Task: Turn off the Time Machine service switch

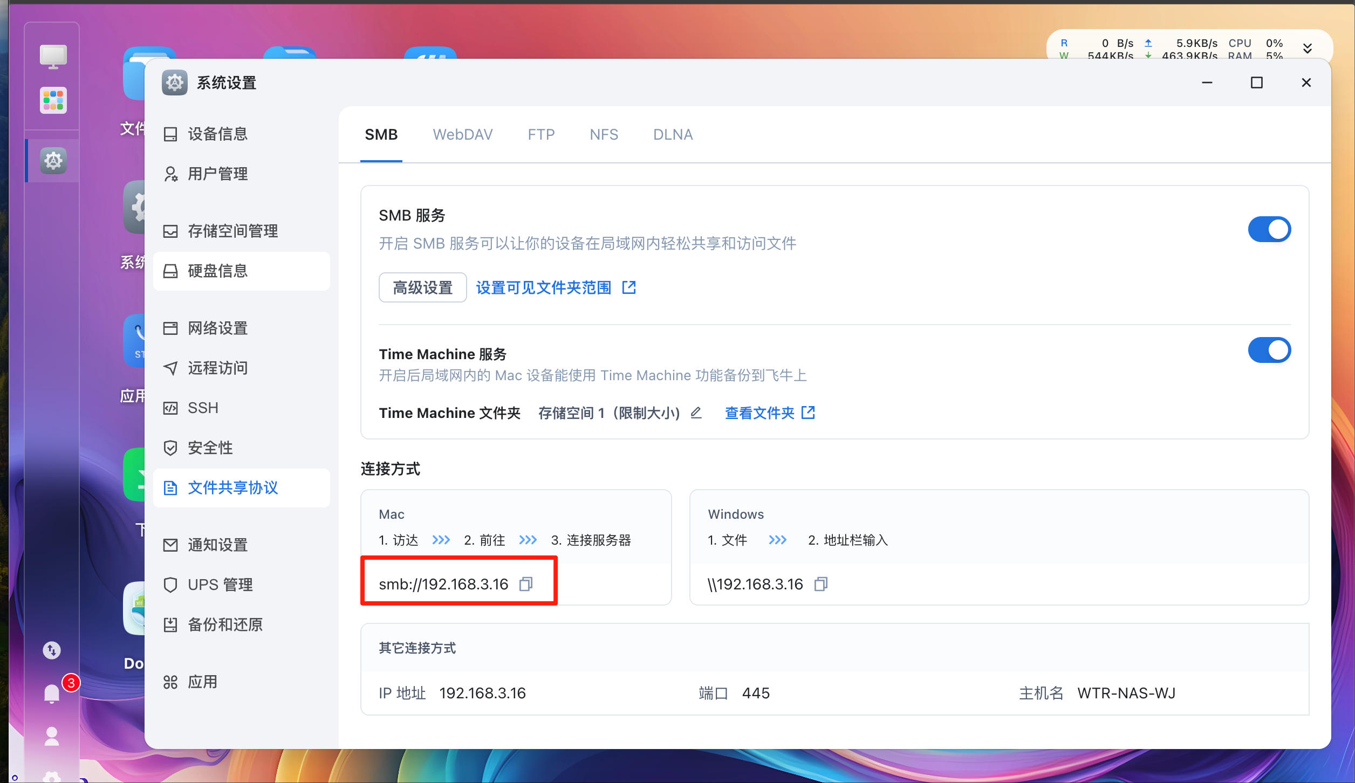Action: 1269,351
